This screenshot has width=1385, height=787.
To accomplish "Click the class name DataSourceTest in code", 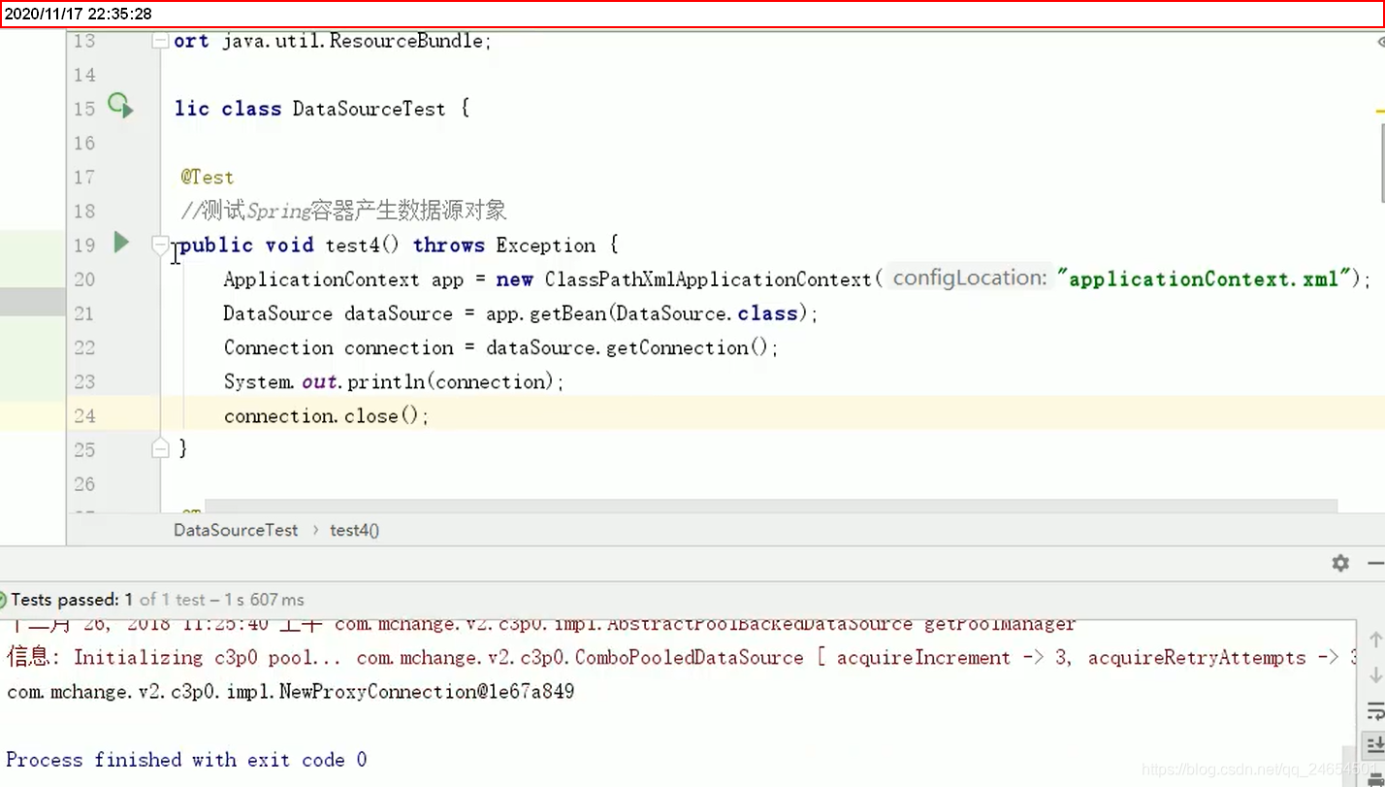I will pos(369,109).
